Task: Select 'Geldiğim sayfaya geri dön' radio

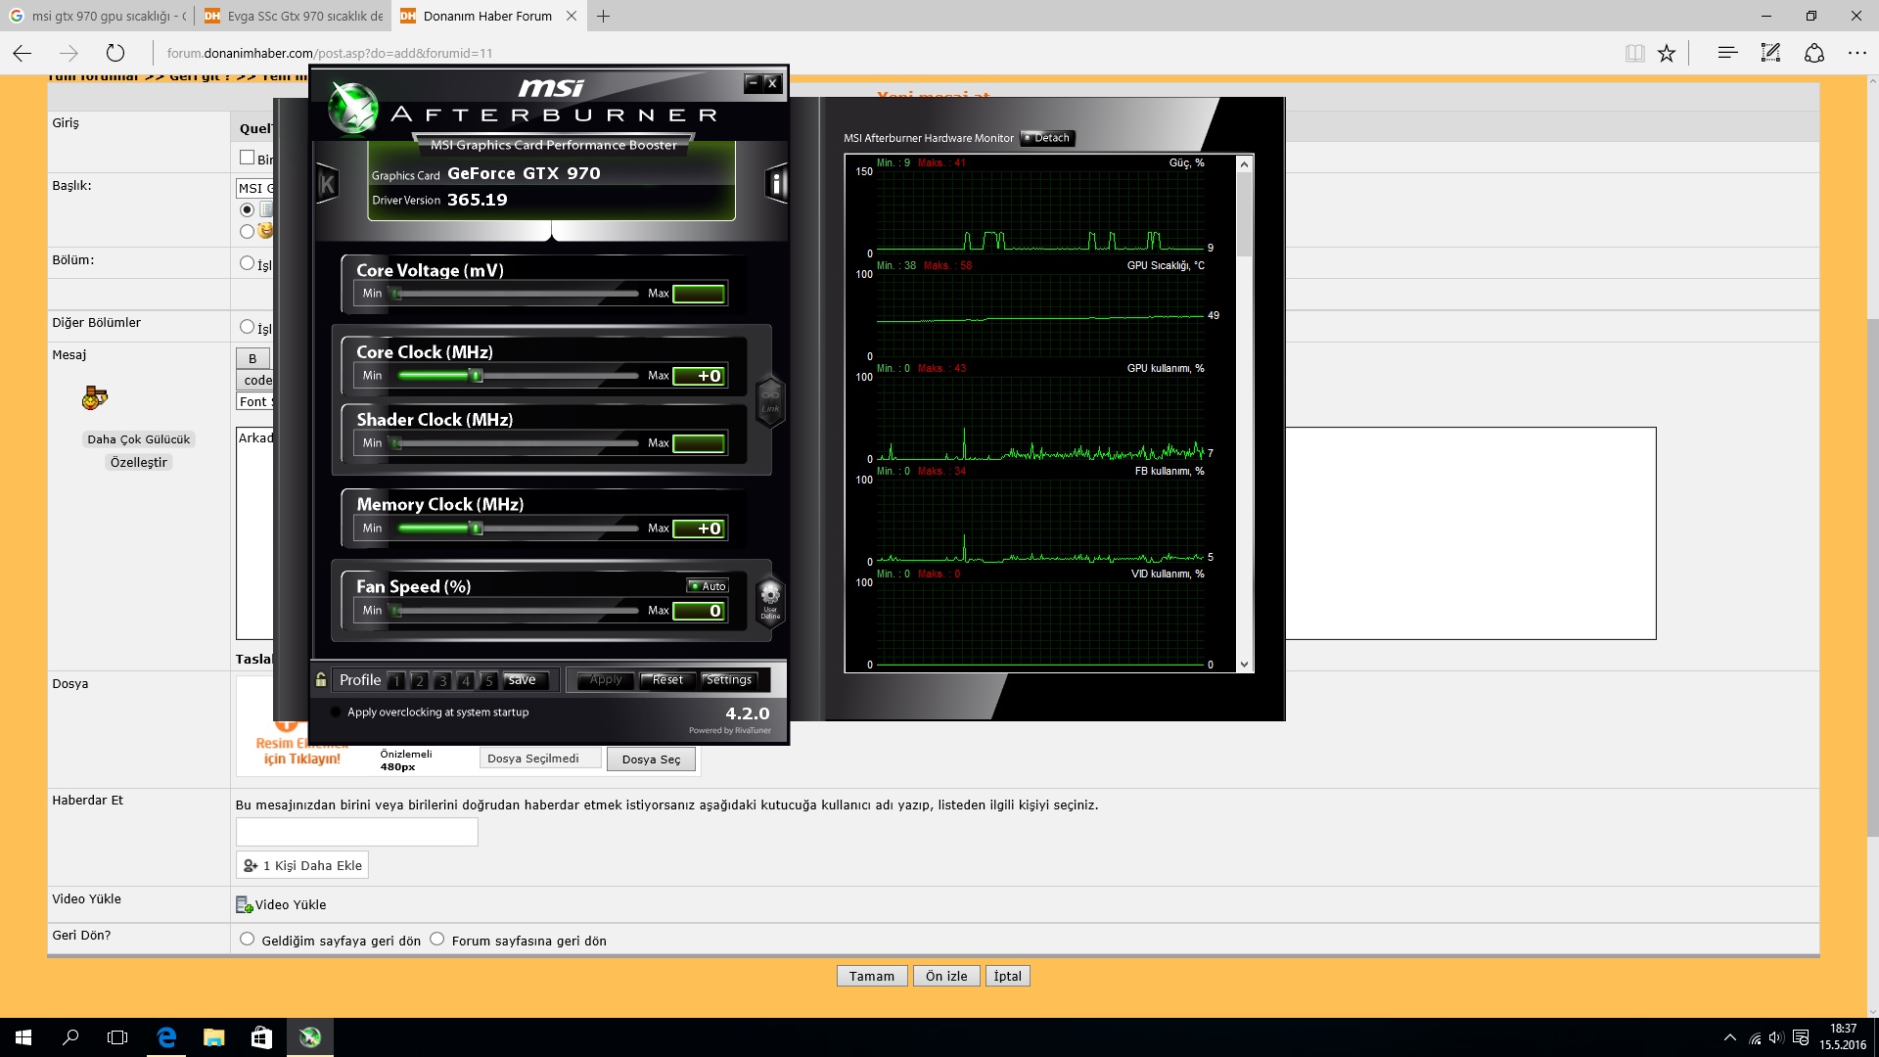Action: (247, 939)
